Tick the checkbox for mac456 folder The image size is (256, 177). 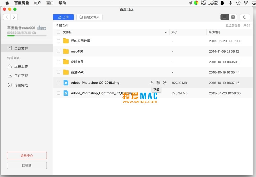(58, 52)
